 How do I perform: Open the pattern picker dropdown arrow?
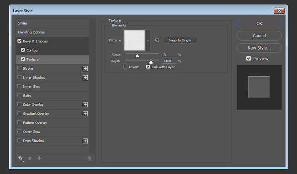(x=148, y=41)
